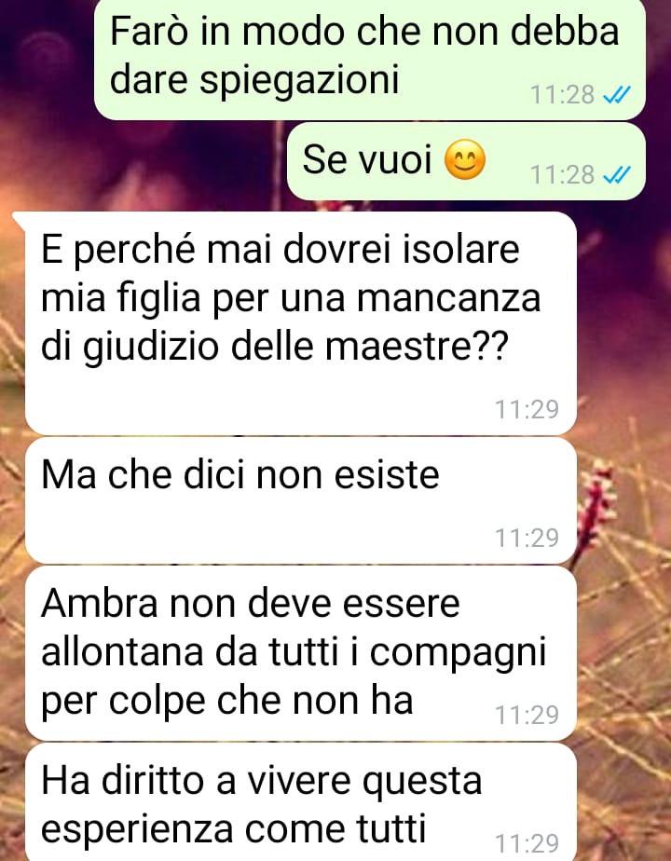Image resolution: width=671 pixels, height=861 pixels.
Task: Tap the 11:28 timestamp on 'Se vuoi' message
Action: coord(562,175)
